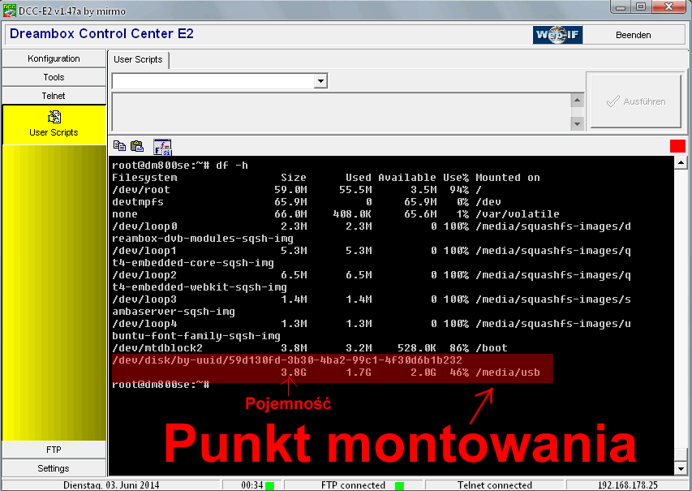
Task: Open the Konfiguration sidebar section
Action: point(54,58)
